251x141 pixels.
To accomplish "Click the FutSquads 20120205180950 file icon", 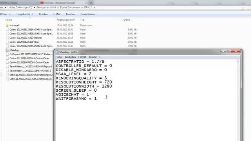I will (7, 54).
